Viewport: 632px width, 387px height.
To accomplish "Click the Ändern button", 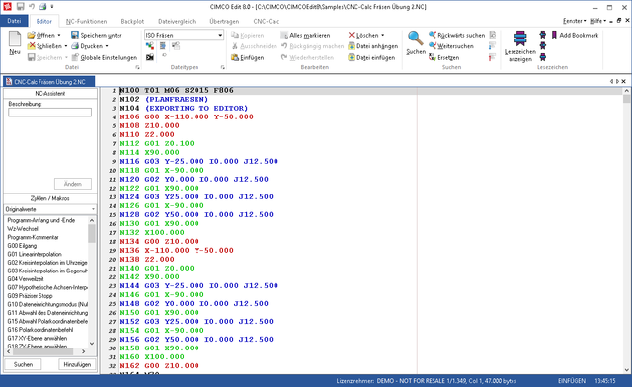I will tap(73, 184).
